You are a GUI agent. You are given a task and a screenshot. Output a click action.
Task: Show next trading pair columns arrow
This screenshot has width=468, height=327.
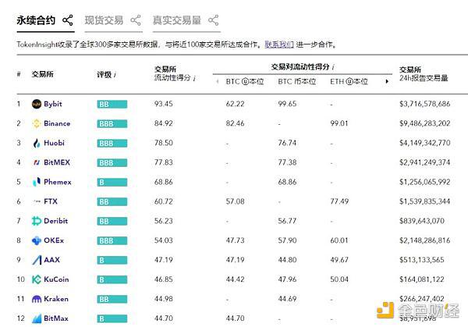[387, 81]
